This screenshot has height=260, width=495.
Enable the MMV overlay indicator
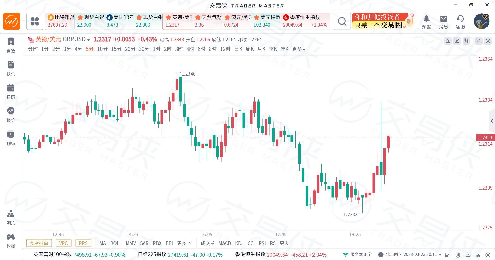[x=131, y=243]
